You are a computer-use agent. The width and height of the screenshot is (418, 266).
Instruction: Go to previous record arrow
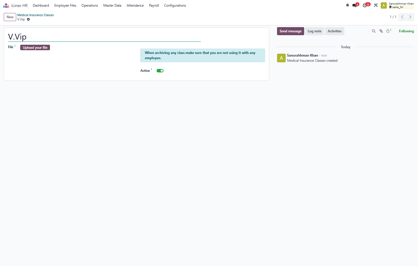tap(402, 17)
